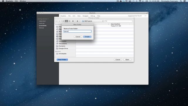Click the volume menu bar icon

pos(143,1)
